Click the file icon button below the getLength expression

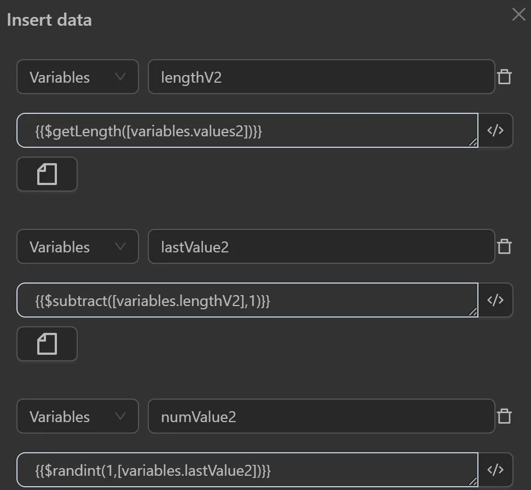(47, 175)
